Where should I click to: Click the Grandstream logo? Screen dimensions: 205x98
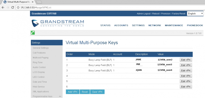[x=58, y=23]
